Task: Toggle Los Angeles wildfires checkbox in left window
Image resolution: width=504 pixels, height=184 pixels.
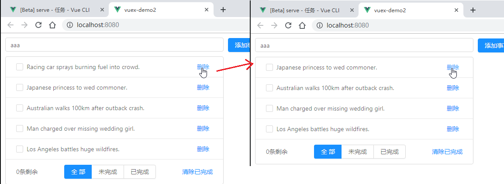Action: [20, 149]
